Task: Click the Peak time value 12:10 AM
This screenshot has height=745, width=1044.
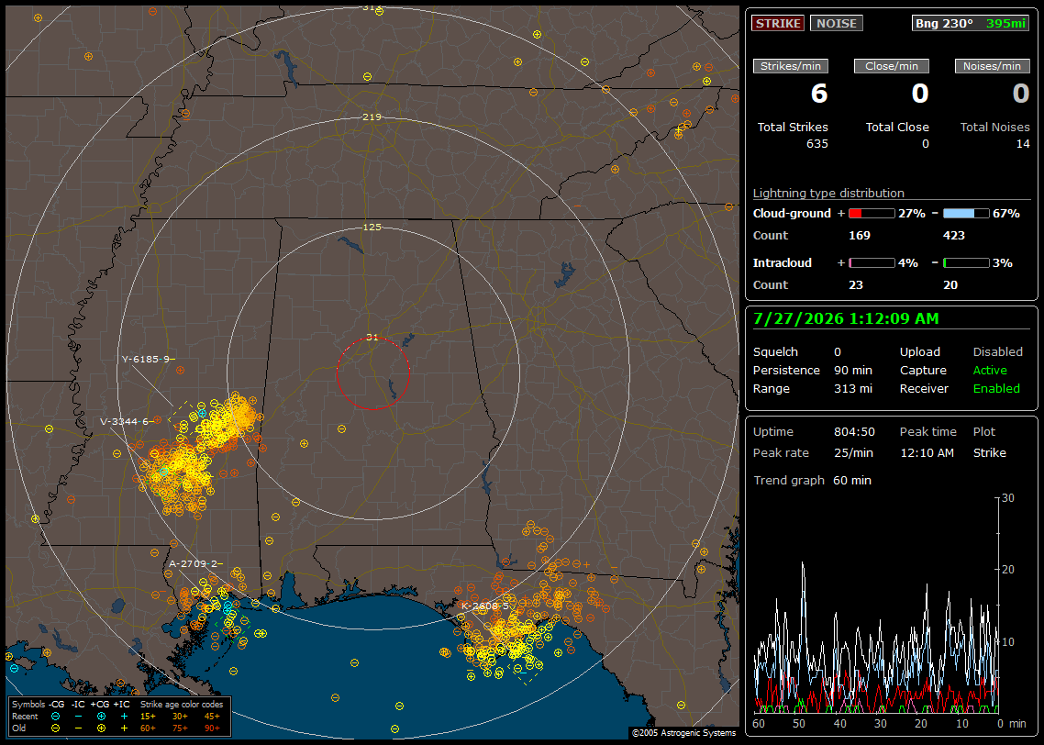Action: [x=927, y=452]
